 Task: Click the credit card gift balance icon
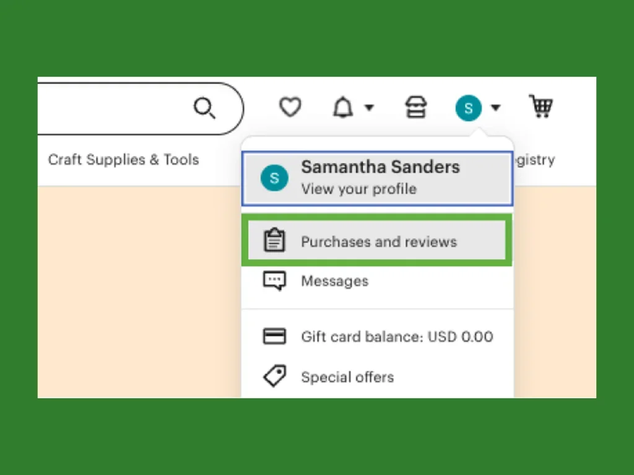point(274,336)
